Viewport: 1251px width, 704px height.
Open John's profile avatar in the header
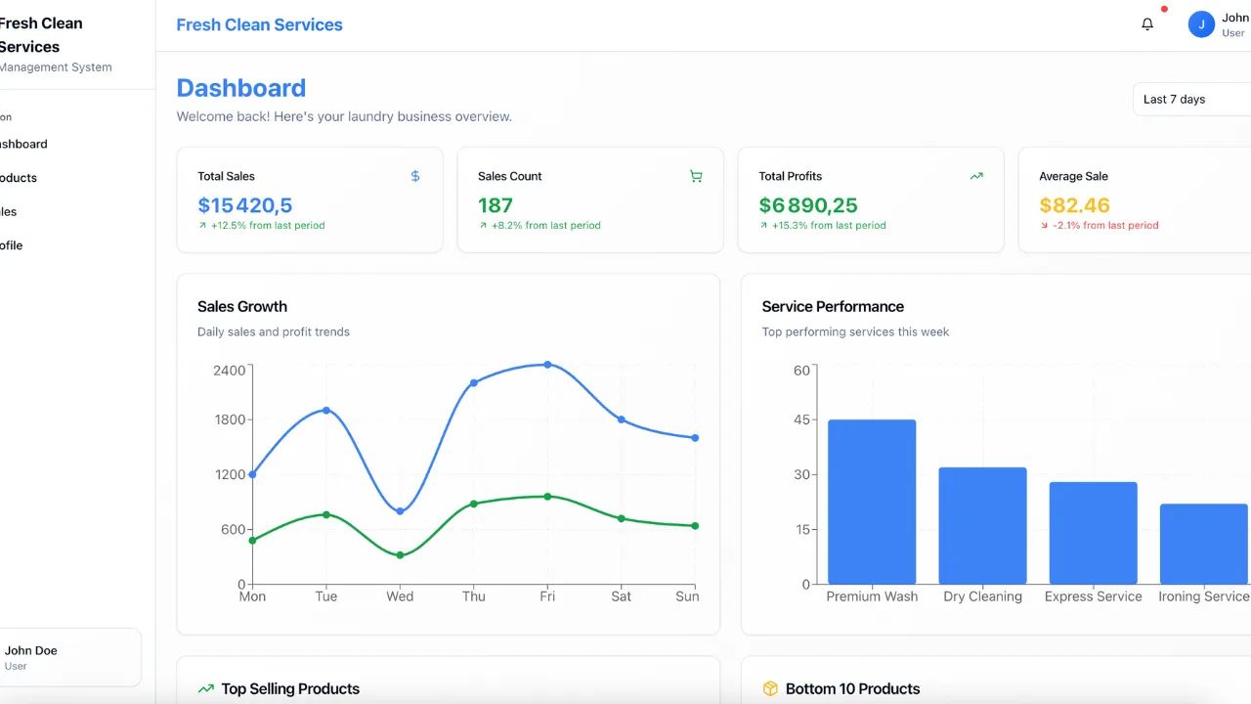[1201, 23]
